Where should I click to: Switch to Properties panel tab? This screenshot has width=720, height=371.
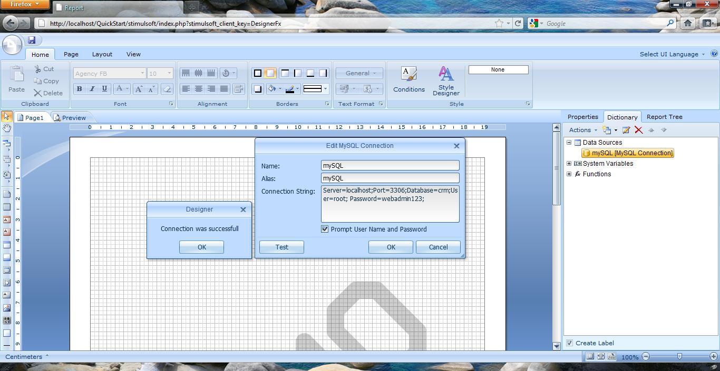point(582,117)
